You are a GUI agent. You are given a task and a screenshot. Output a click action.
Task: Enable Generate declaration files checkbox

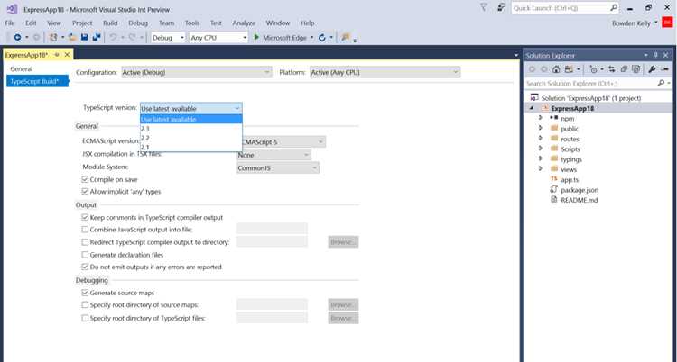(x=85, y=255)
